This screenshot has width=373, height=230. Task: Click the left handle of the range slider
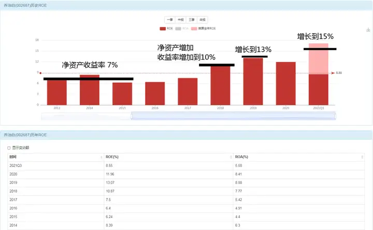coord(131,116)
